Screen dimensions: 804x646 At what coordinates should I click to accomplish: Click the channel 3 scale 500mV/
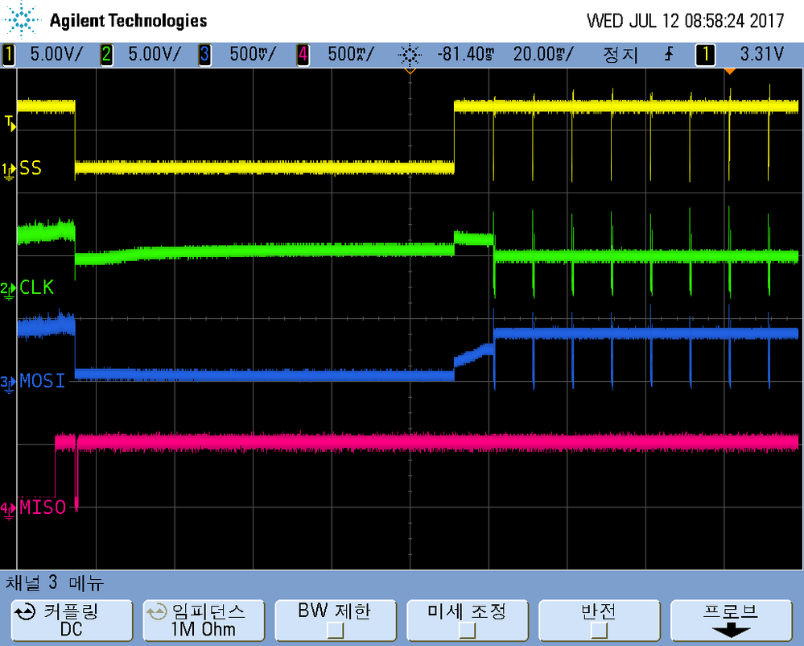tap(253, 54)
